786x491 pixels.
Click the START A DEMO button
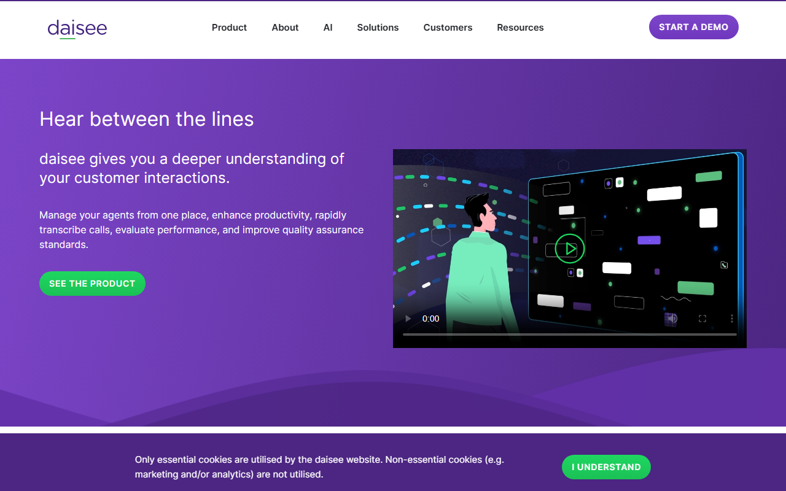coord(693,27)
